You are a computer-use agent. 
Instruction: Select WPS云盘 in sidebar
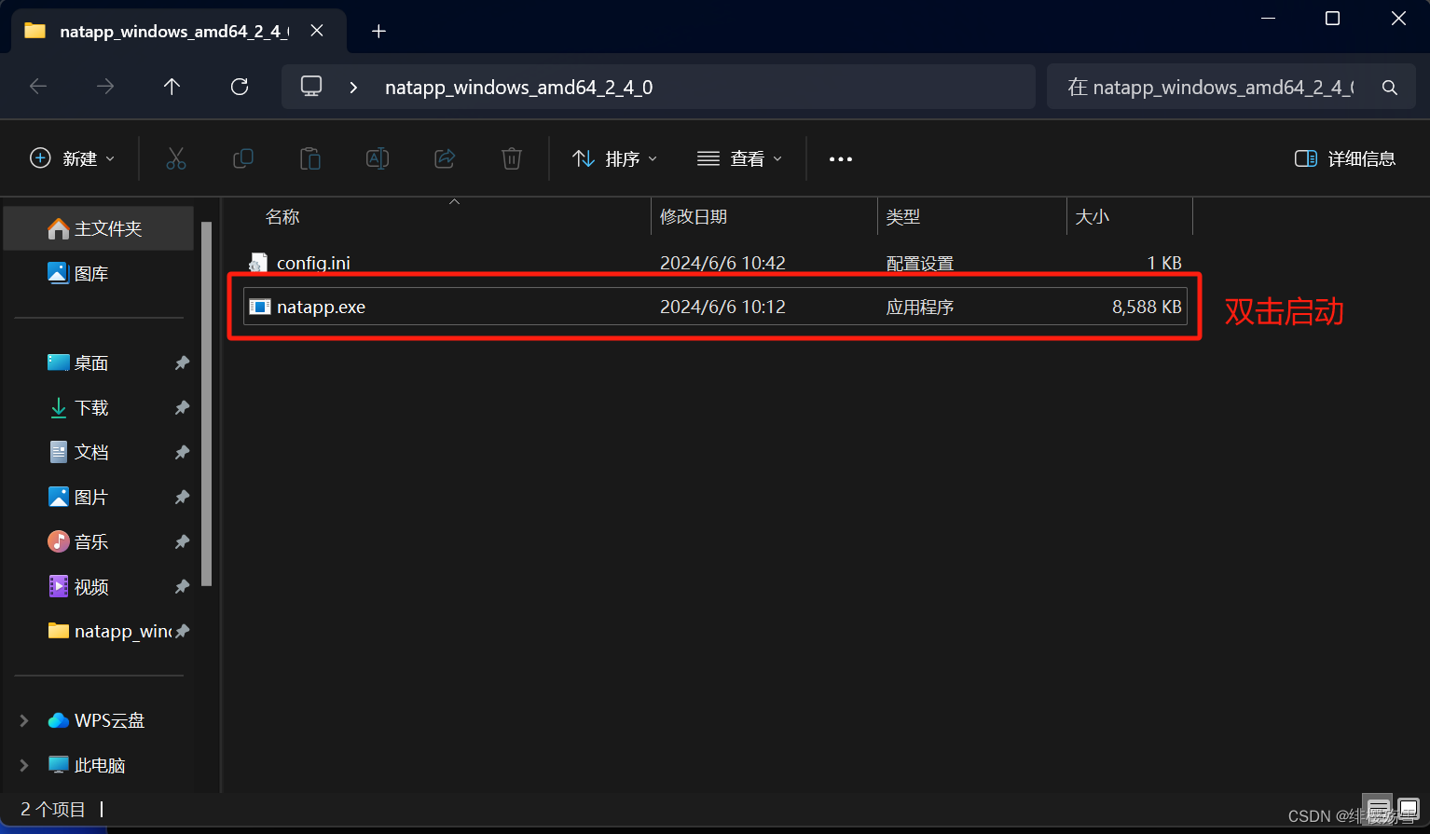click(x=109, y=720)
